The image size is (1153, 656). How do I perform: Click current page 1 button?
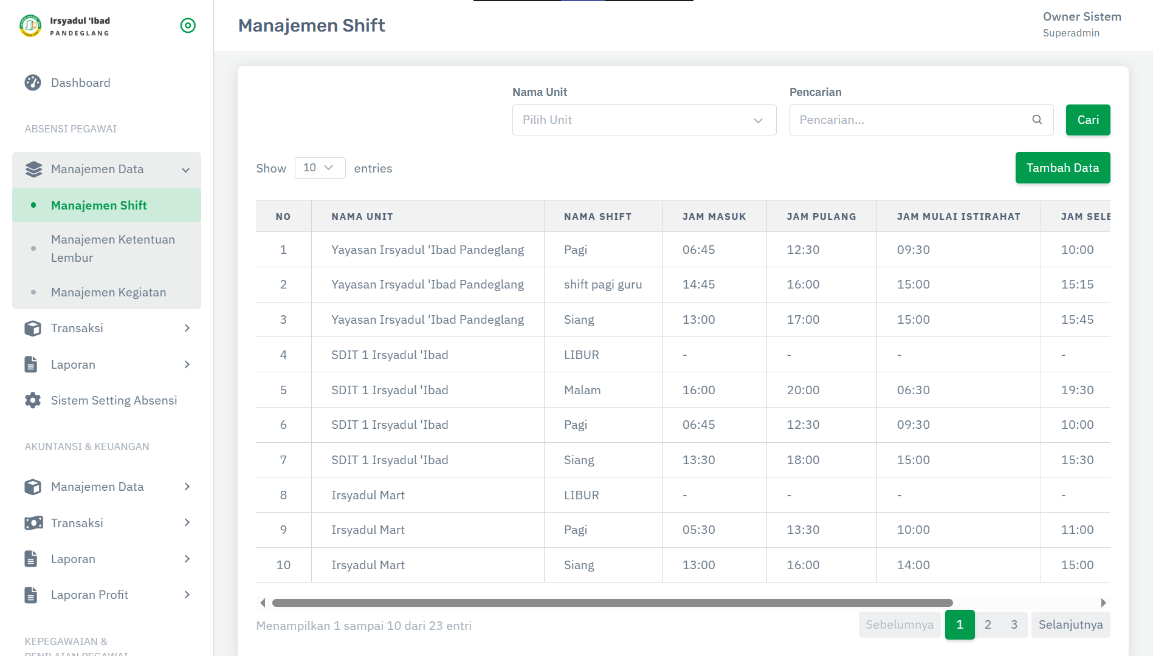click(x=960, y=625)
